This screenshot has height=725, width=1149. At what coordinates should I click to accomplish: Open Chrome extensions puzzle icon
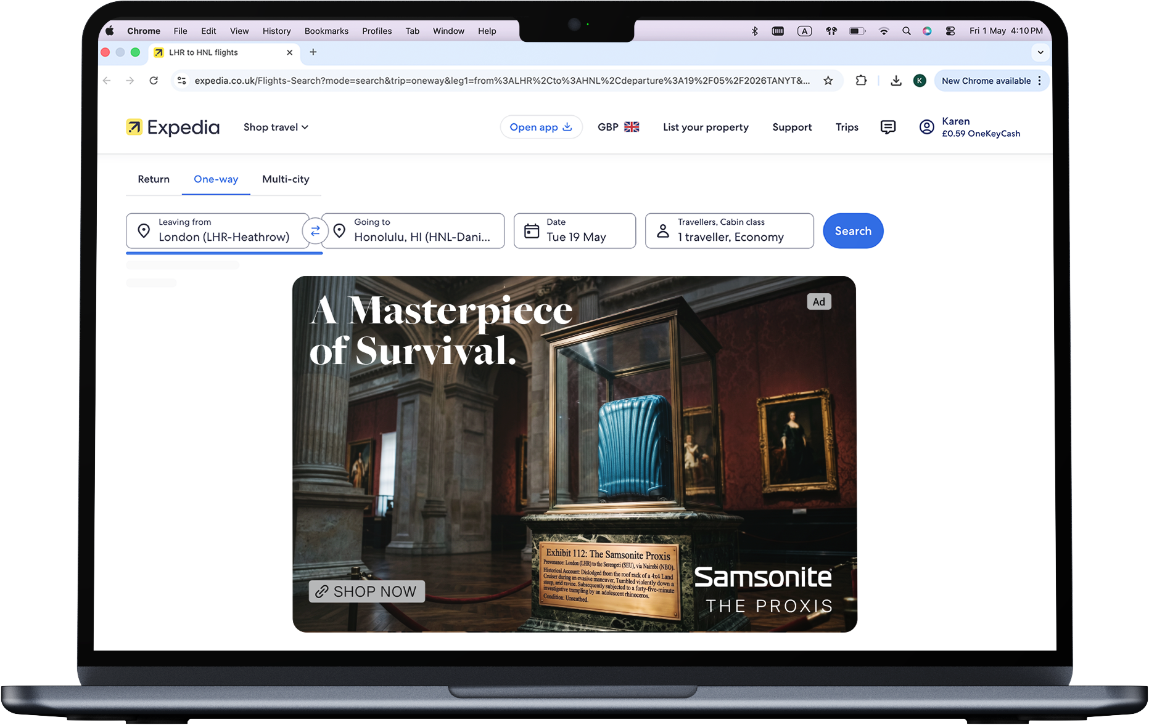pyautogui.click(x=861, y=81)
